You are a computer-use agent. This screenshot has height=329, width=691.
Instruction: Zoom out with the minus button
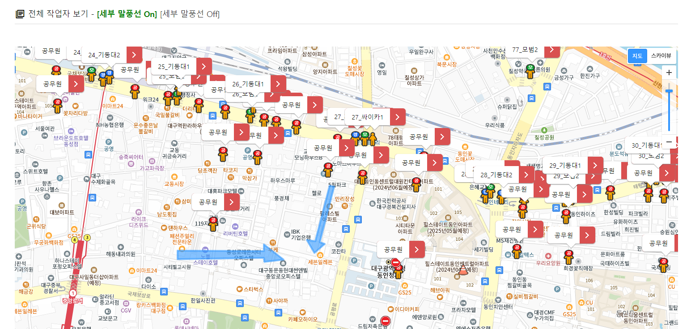click(669, 142)
